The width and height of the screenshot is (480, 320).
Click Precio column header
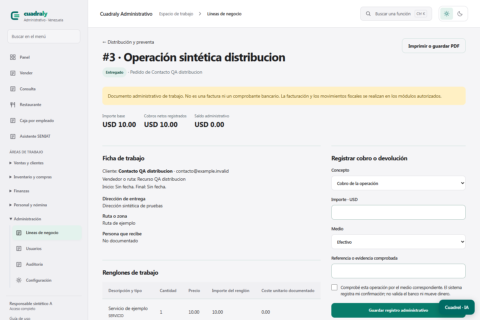point(194,291)
